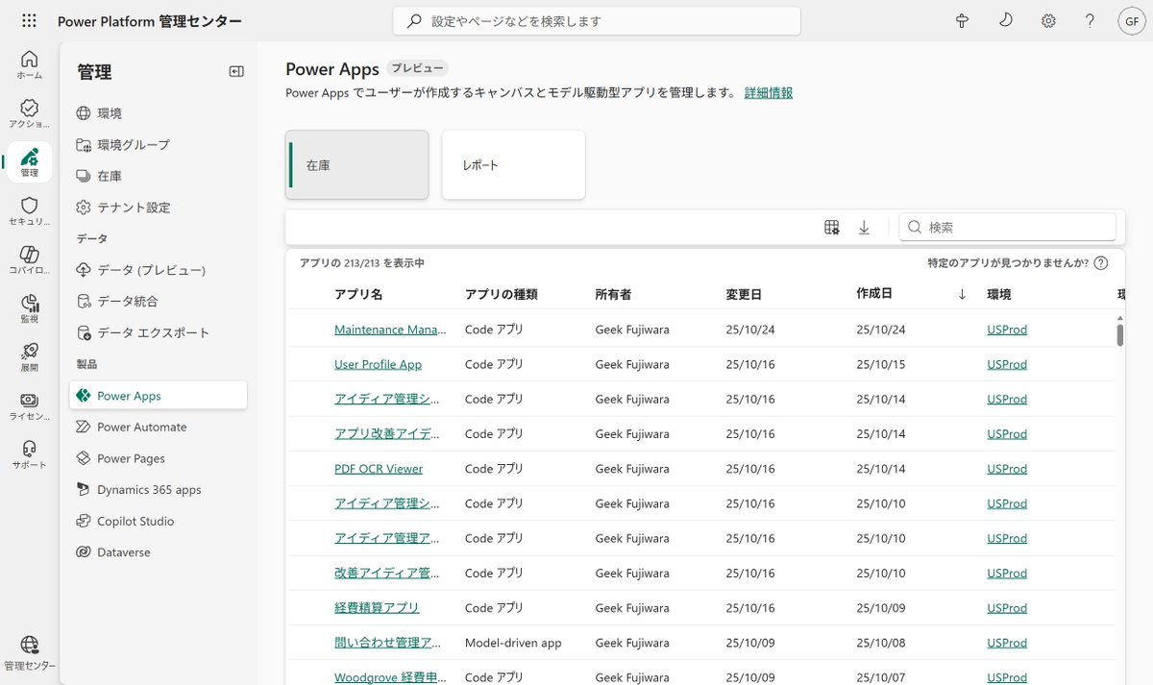Open データ (プレビュー) nav item
This screenshot has height=685, width=1153.
(158, 270)
